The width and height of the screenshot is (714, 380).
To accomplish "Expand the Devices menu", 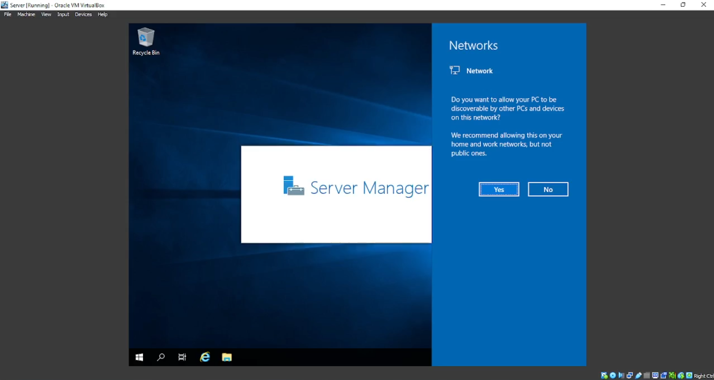I will (83, 14).
